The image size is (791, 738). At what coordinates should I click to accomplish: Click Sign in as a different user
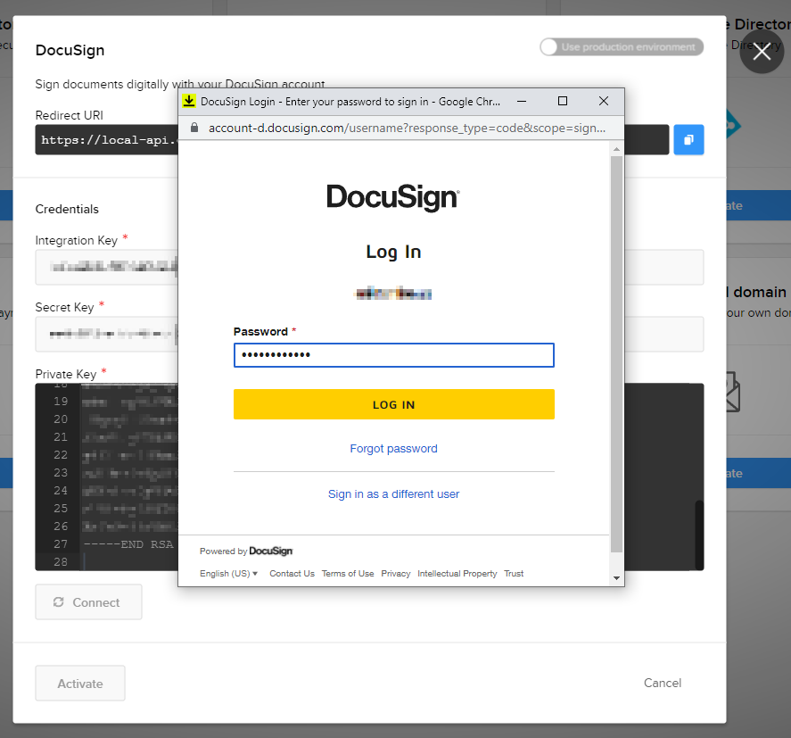pos(393,493)
